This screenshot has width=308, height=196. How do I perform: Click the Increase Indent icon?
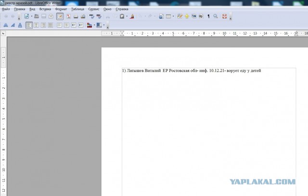click(81, 25)
